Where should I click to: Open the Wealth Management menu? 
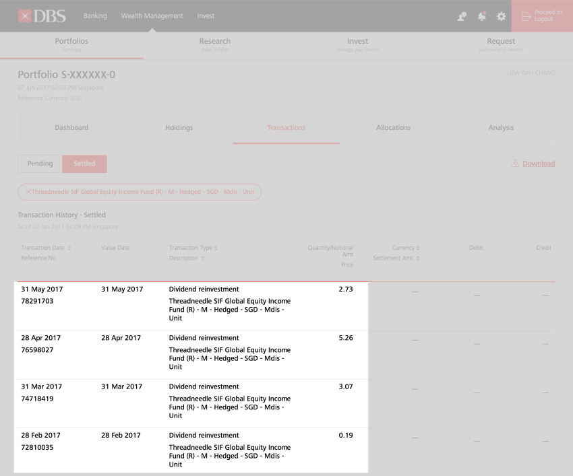(x=152, y=16)
